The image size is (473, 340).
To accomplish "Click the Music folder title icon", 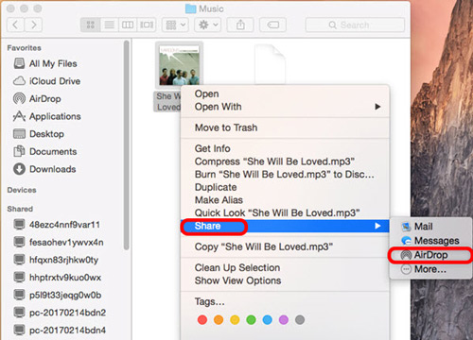I will point(190,8).
